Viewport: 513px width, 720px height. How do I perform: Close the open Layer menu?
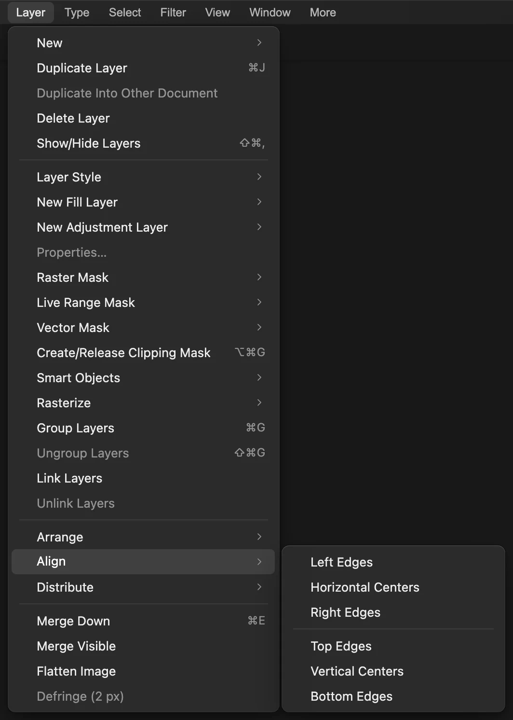31,13
